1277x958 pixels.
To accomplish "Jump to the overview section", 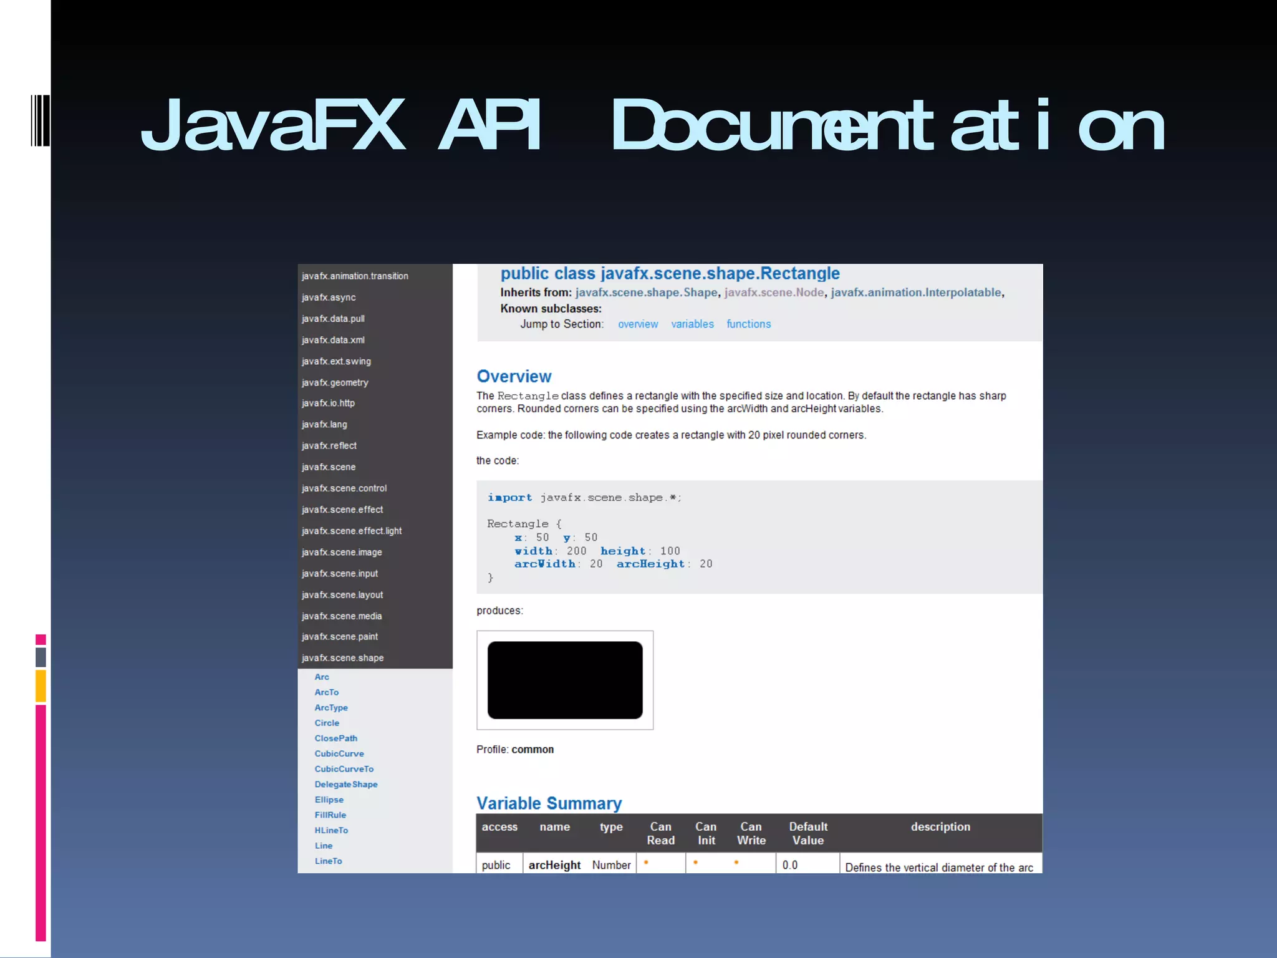I will 638,324.
